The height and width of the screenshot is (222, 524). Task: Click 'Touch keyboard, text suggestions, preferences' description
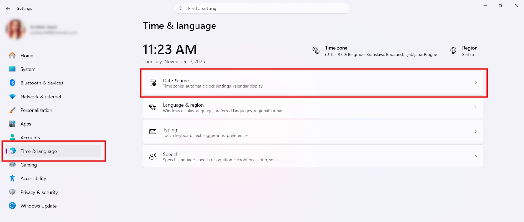[206, 136]
